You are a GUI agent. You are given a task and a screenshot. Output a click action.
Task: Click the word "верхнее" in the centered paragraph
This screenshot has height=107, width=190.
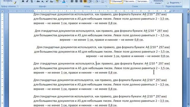point(65,40)
